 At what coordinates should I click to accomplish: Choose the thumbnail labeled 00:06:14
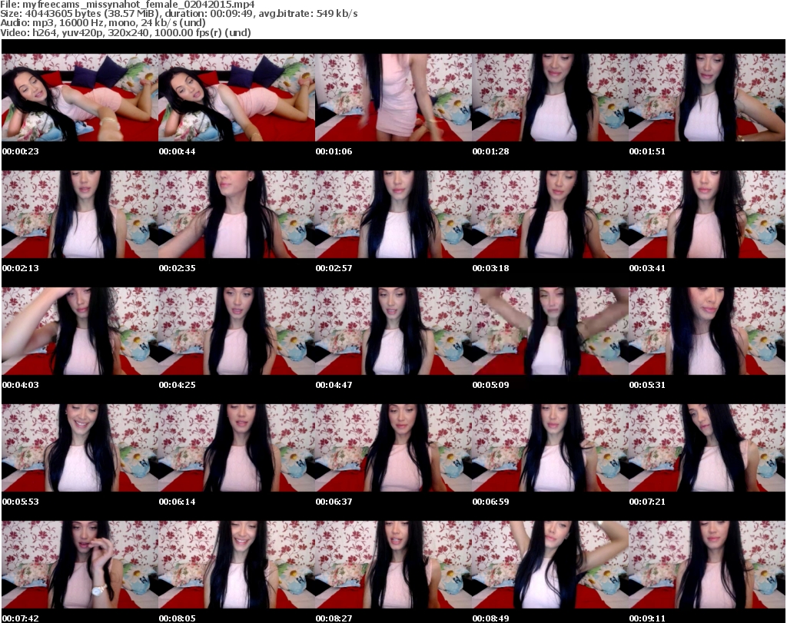pyautogui.click(x=237, y=448)
